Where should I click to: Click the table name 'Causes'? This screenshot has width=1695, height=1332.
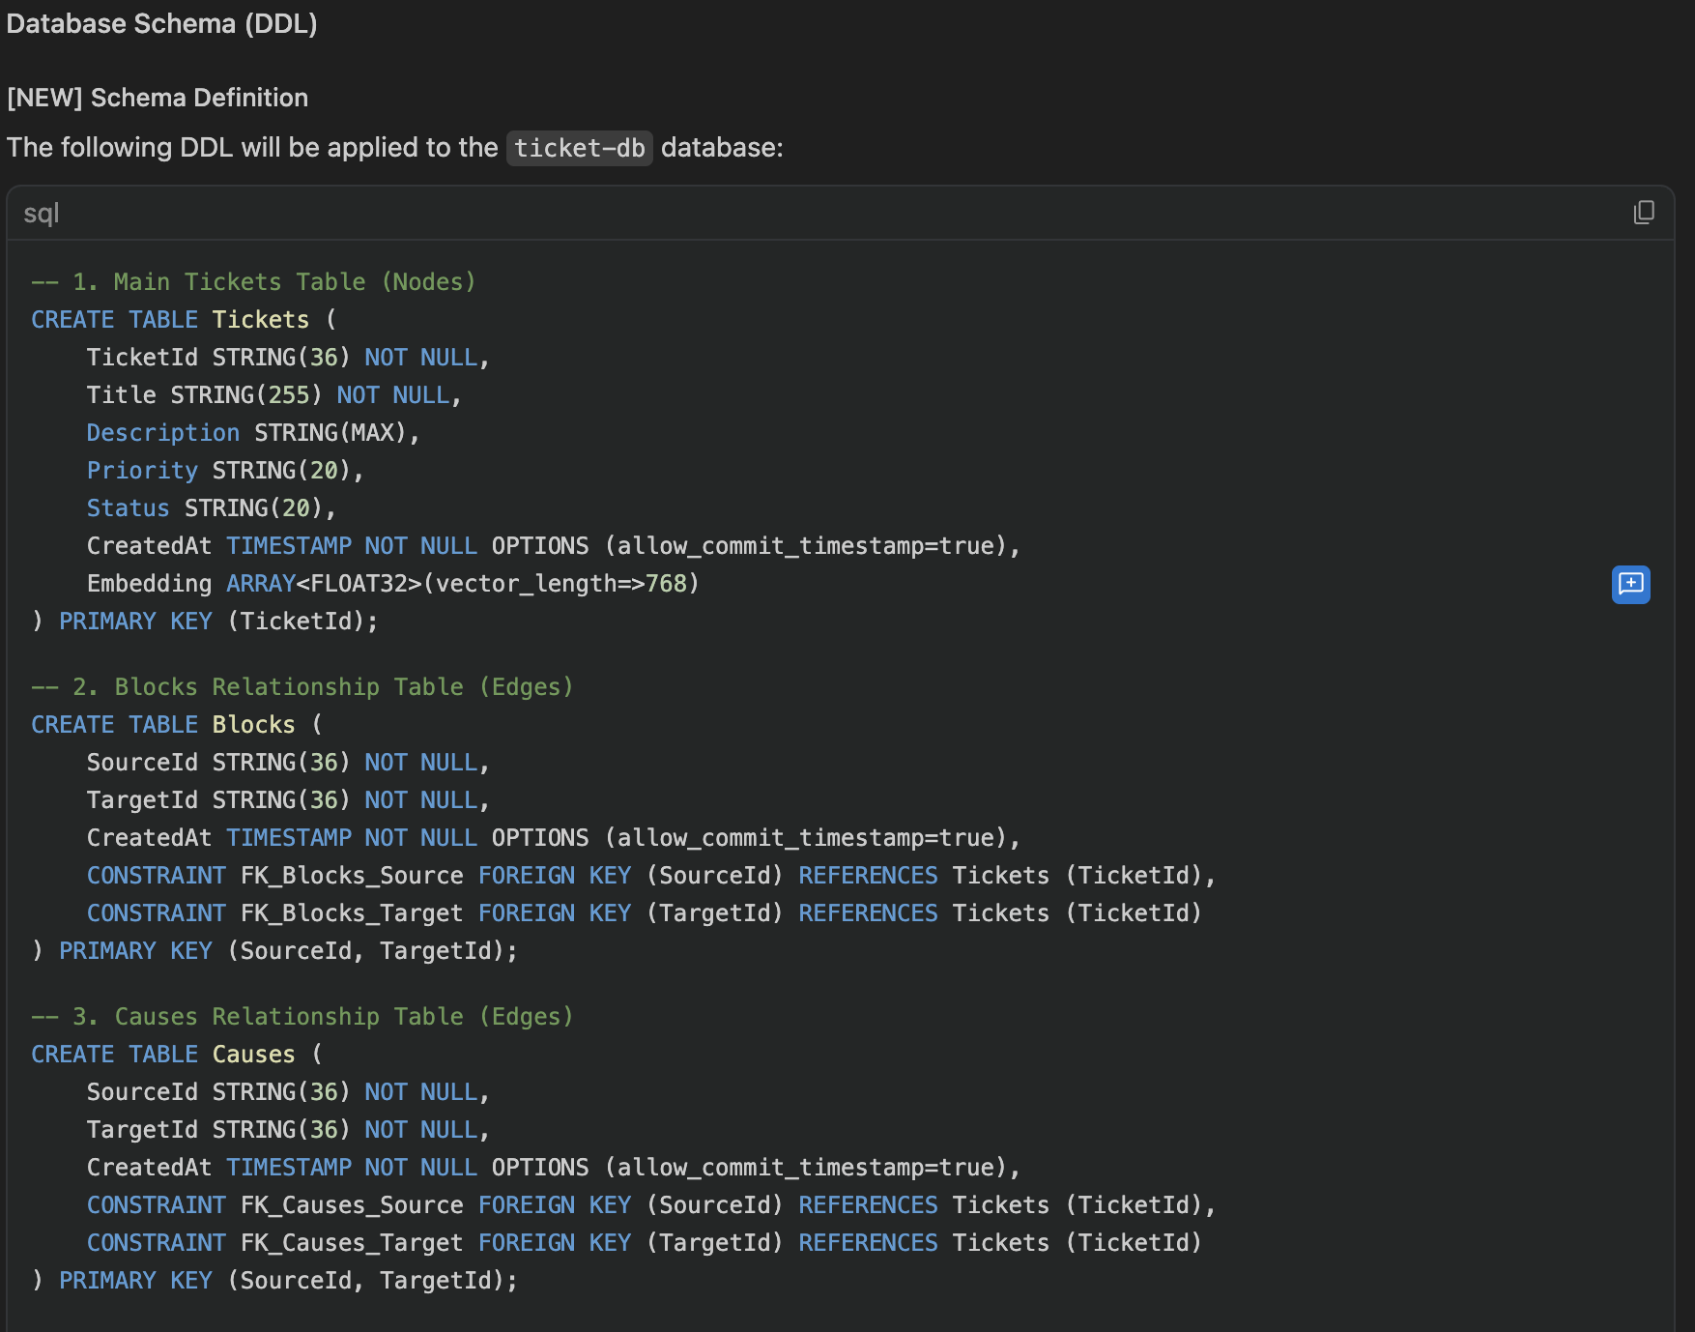coord(254,1054)
